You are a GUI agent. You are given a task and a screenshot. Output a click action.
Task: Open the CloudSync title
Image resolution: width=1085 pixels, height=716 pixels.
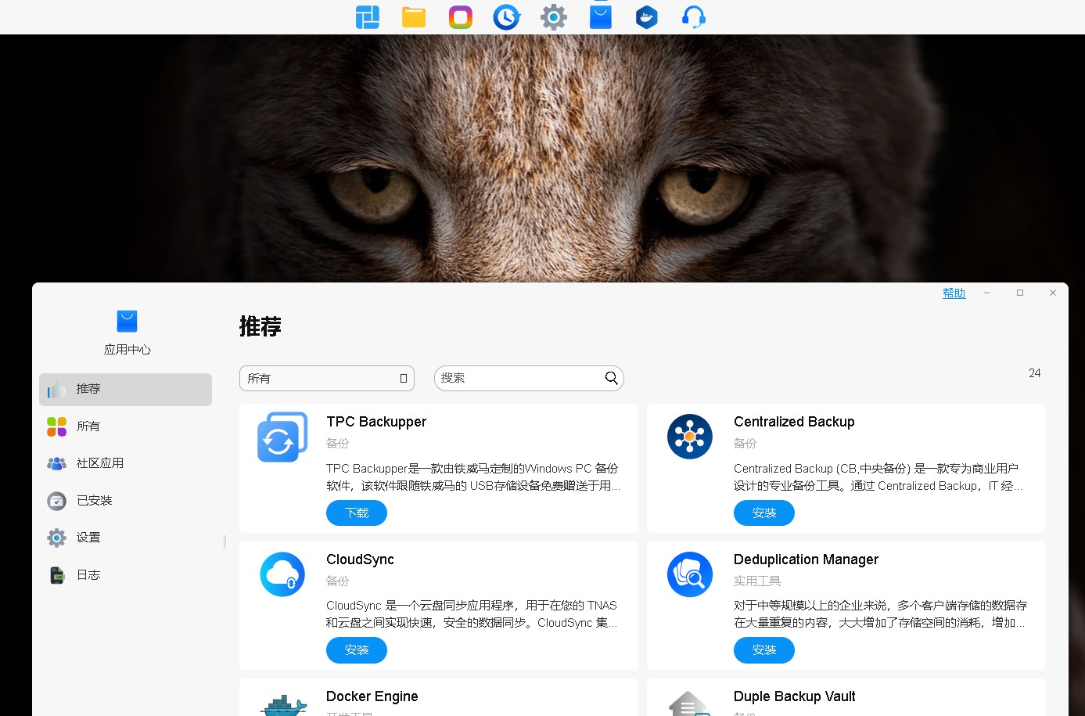pos(360,559)
